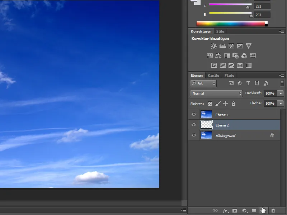Add a Gradient Map adjustment

click(x=249, y=66)
